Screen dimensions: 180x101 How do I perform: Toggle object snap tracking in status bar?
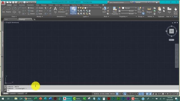[x=140, y=94]
